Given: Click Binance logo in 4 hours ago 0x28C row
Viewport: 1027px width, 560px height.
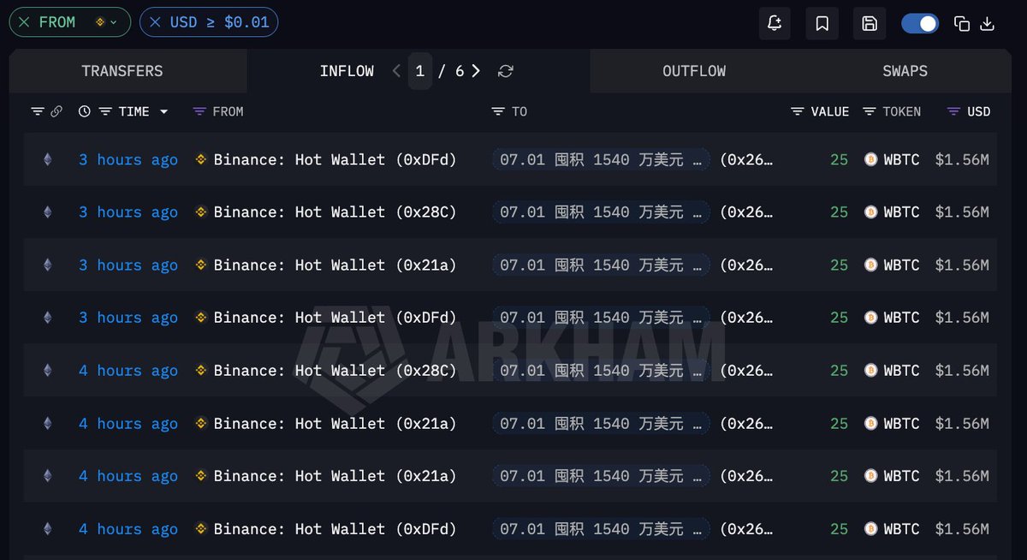Looking at the screenshot, I should pyautogui.click(x=201, y=371).
